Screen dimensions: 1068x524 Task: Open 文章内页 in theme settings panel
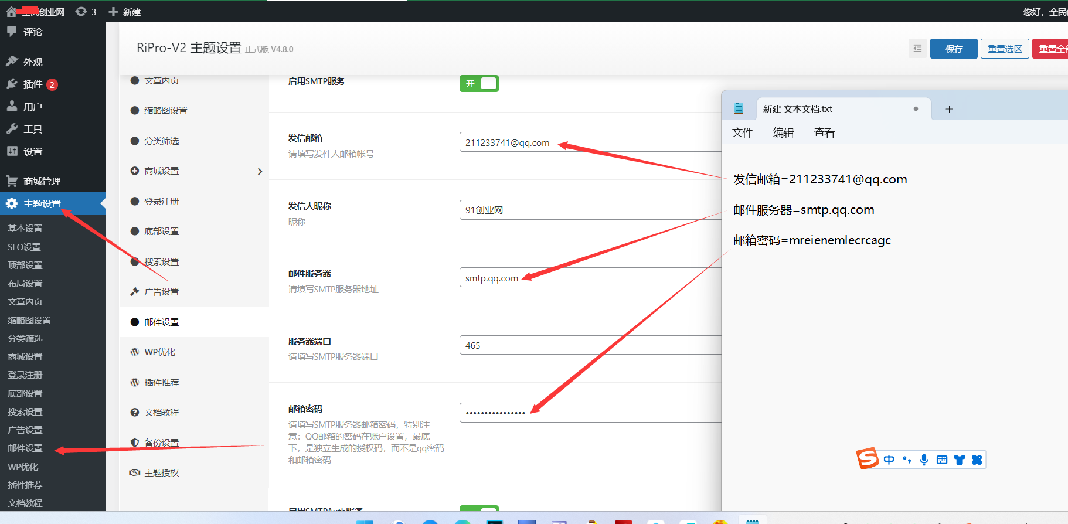point(161,80)
